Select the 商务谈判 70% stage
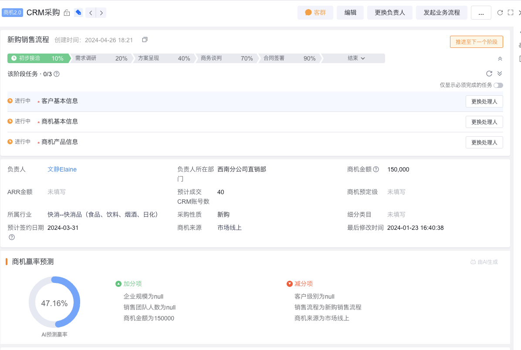Viewport: 521px width, 350px height. (x=227, y=58)
